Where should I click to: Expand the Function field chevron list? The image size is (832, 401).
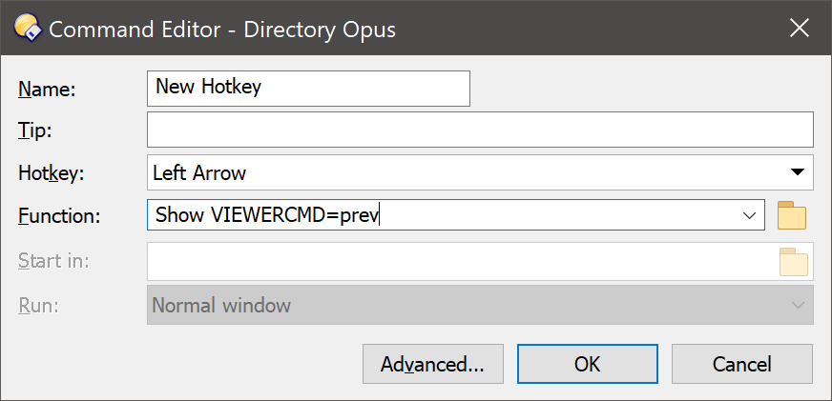(749, 215)
